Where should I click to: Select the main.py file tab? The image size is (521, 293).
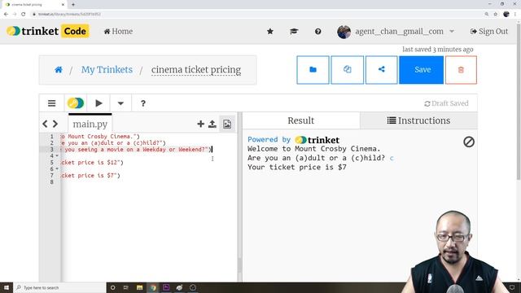click(x=90, y=124)
